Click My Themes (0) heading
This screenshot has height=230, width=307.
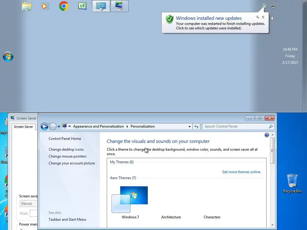click(x=122, y=162)
